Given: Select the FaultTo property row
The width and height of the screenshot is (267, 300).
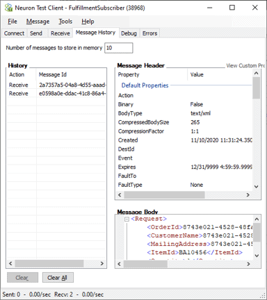Looking at the screenshot, I should 184,176.
